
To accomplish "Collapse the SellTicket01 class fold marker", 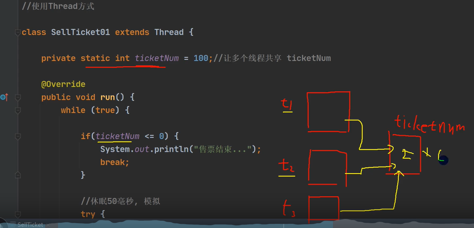I will 18,33.
